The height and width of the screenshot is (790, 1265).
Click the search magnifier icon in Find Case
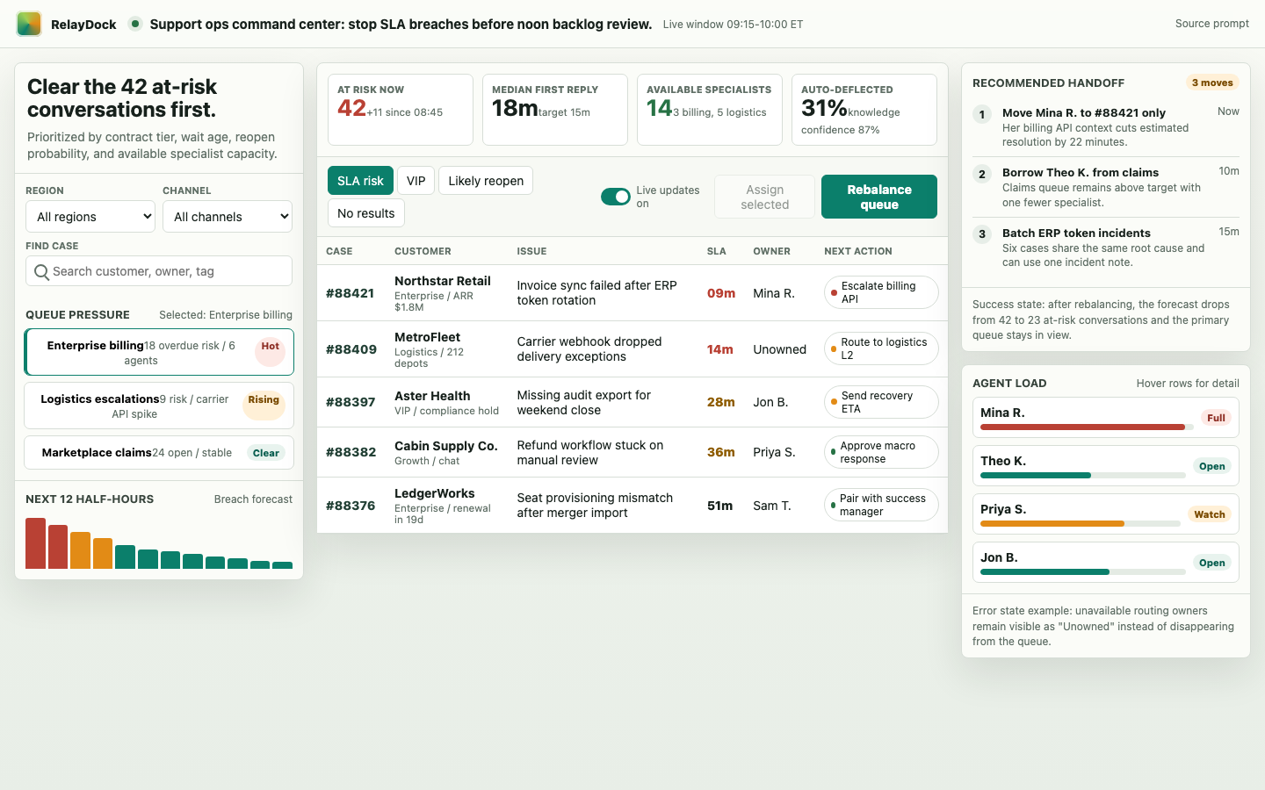pyautogui.click(x=41, y=272)
